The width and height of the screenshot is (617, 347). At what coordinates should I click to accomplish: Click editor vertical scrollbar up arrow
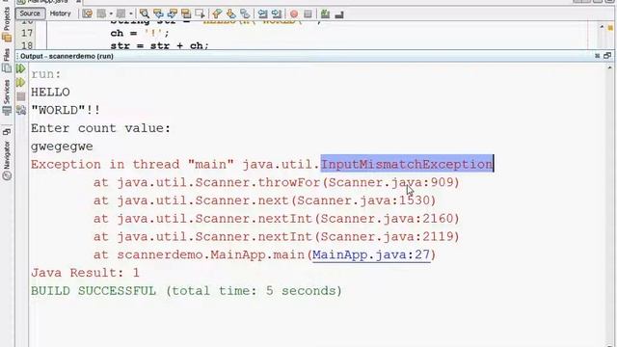coord(602,27)
